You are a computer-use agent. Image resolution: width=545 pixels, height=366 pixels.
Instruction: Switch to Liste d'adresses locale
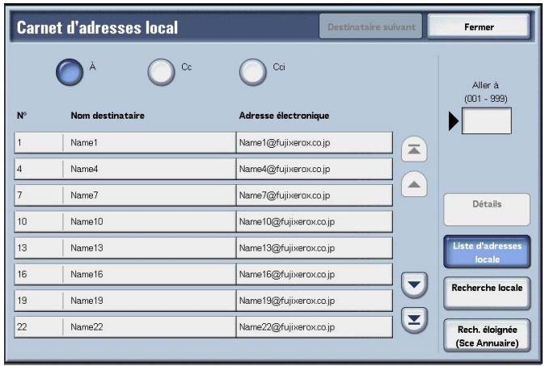coord(486,251)
